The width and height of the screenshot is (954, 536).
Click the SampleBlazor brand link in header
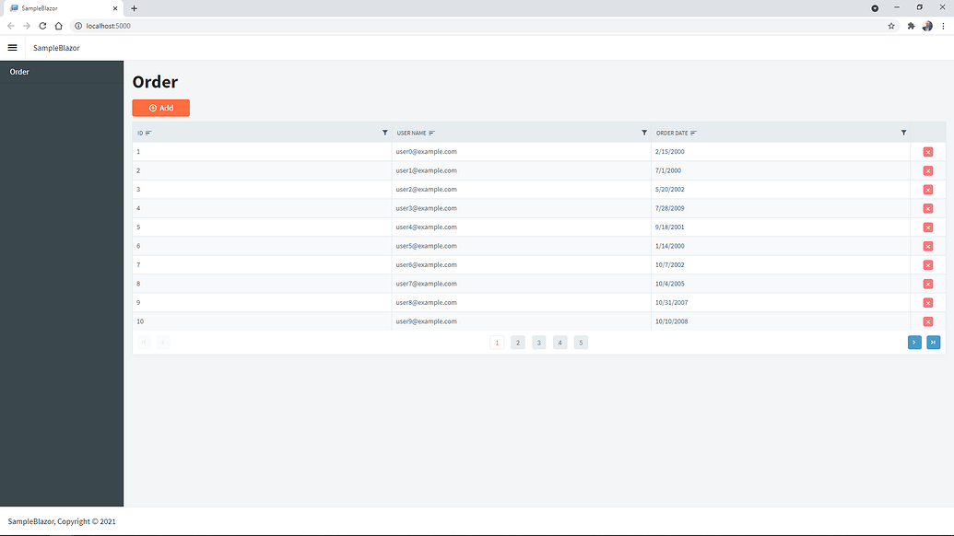(x=54, y=47)
